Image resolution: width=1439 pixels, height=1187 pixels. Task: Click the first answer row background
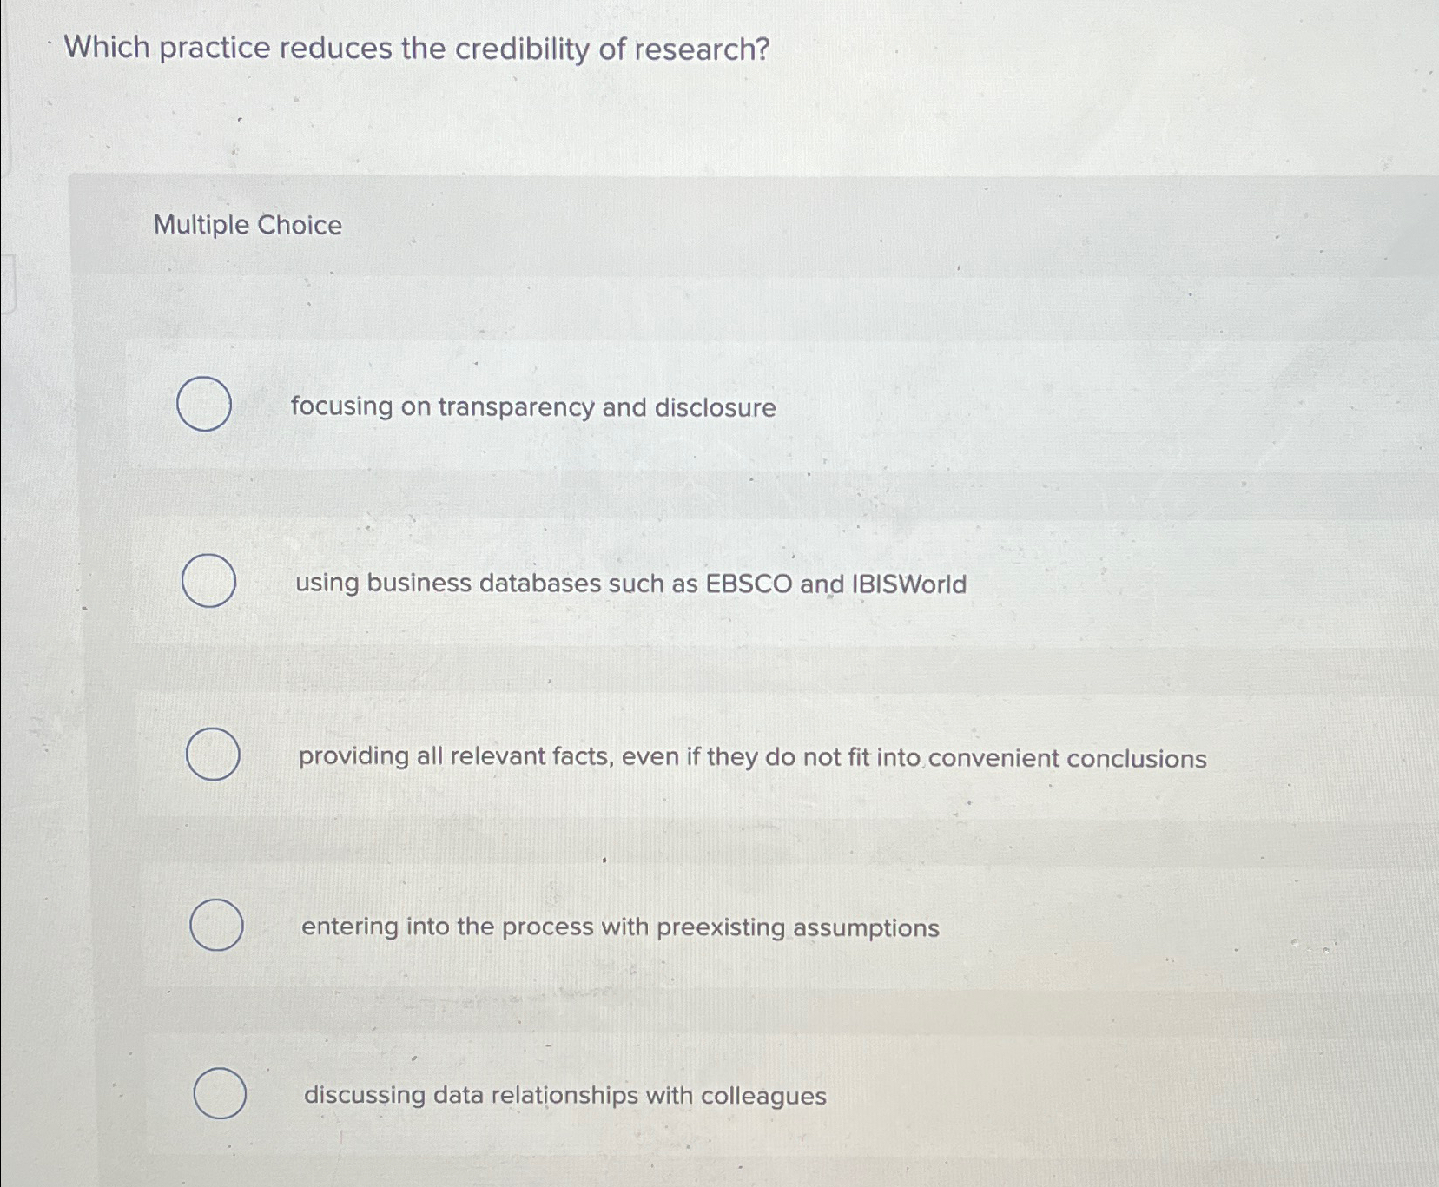695,408
